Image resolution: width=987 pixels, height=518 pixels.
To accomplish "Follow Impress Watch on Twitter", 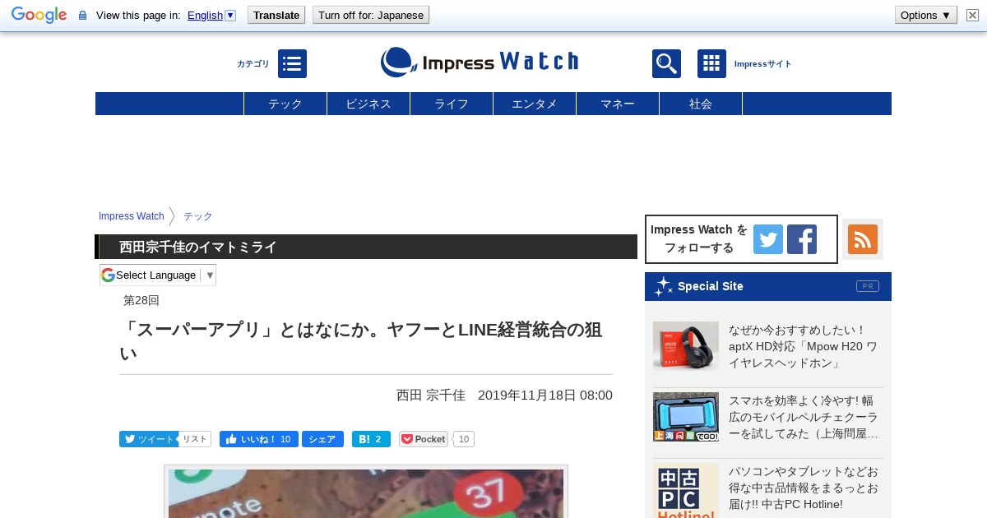I will [x=768, y=239].
